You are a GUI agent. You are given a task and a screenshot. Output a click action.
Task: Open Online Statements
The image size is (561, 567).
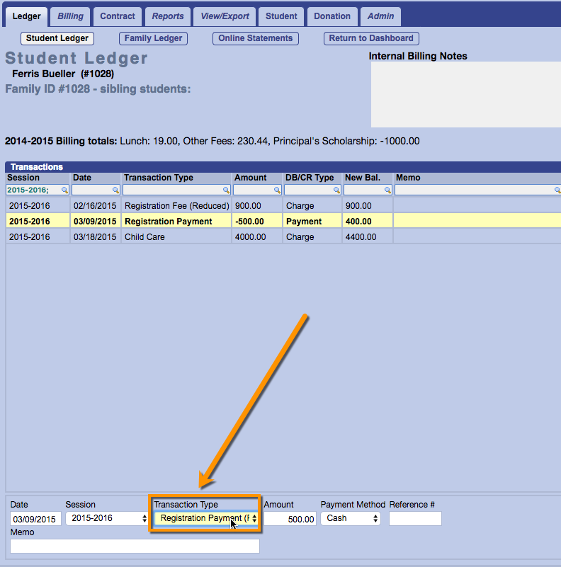[x=255, y=38]
